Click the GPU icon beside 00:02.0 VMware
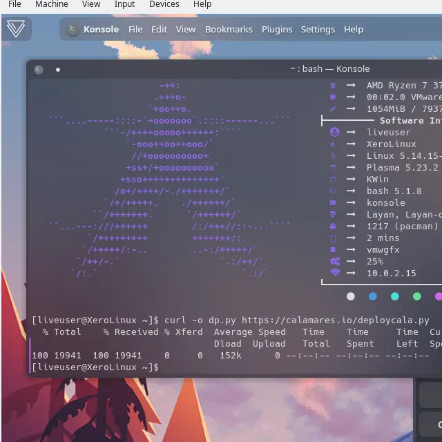The height and width of the screenshot is (442, 442). (x=333, y=97)
